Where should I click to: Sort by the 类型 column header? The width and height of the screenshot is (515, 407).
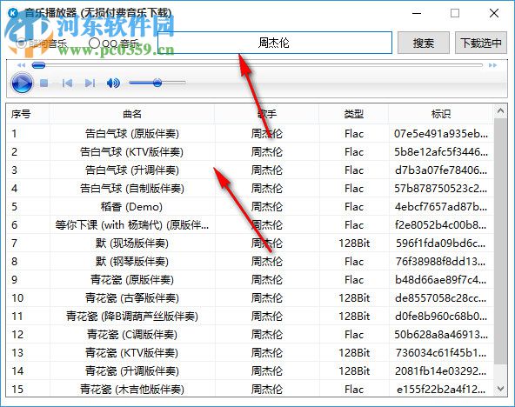tap(354, 114)
